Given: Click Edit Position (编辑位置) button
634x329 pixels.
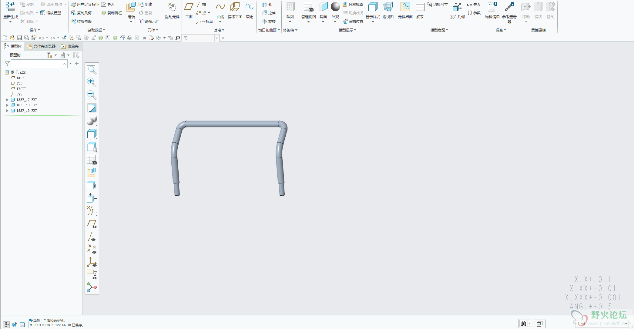Looking at the screenshot, I should (x=353, y=21).
